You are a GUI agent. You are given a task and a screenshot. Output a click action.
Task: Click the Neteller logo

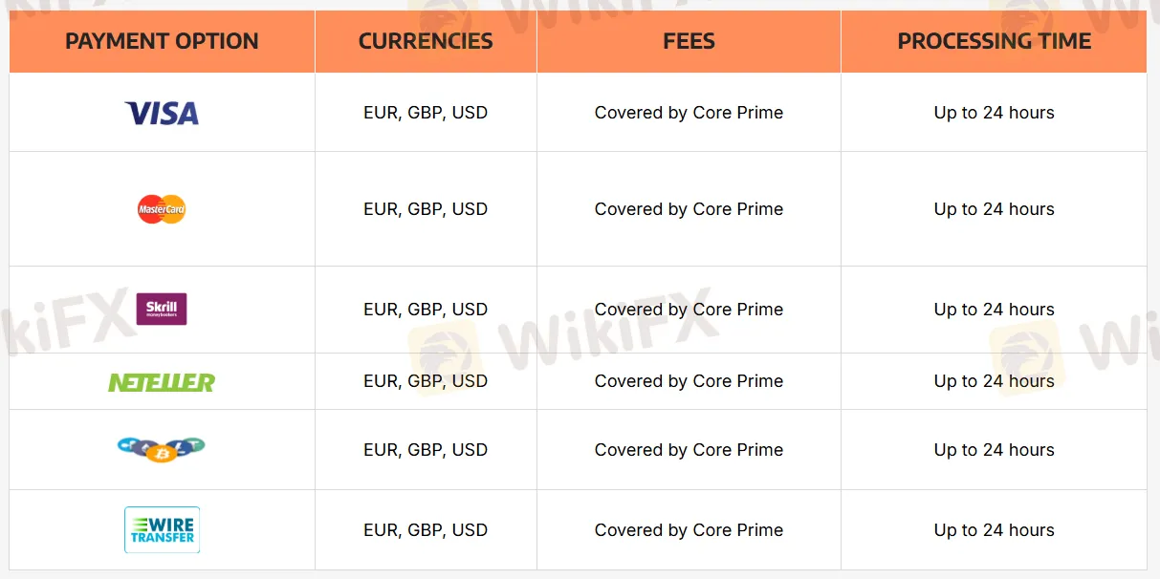coord(162,382)
